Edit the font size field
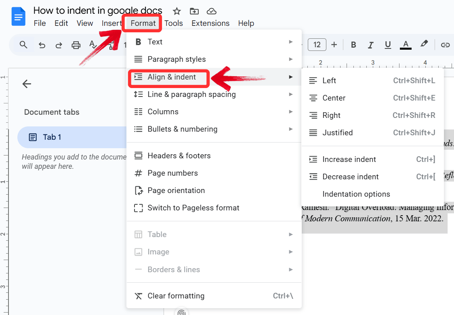The width and height of the screenshot is (454, 315). [x=317, y=44]
